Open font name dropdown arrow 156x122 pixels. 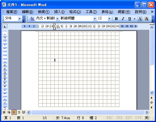[95, 19]
